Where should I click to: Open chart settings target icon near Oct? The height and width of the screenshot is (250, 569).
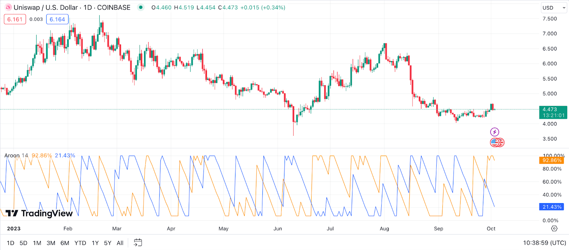pyautogui.click(x=554, y=229)
